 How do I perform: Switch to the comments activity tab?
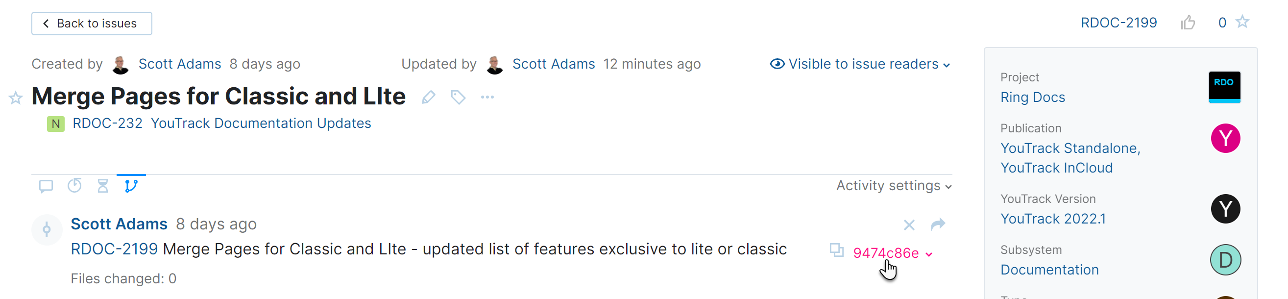46,186
